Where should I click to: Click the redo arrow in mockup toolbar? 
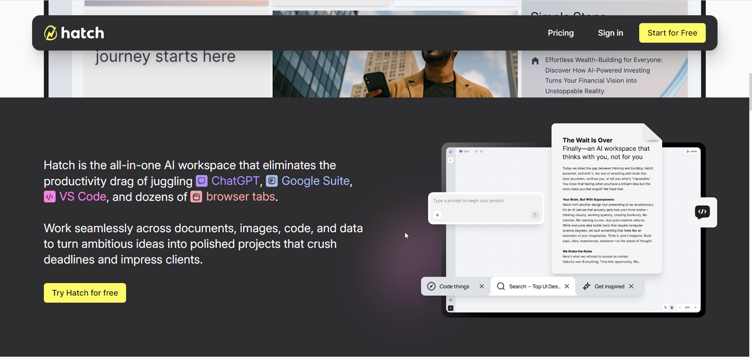click(x=482, y=151)
